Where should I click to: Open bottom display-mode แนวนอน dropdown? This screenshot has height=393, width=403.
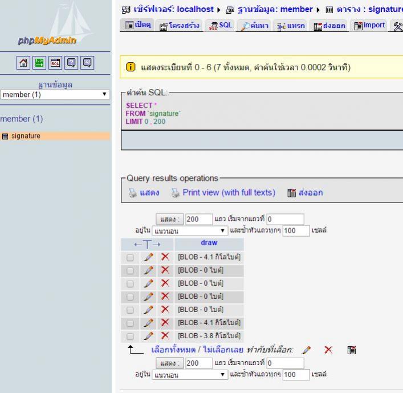190,375
